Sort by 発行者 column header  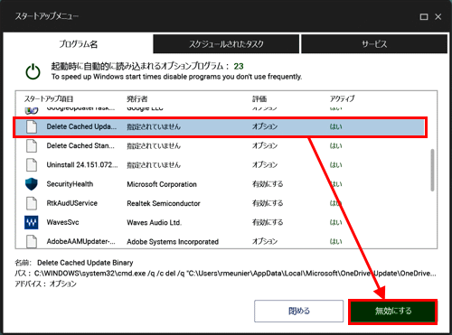[x=137, y=98]
